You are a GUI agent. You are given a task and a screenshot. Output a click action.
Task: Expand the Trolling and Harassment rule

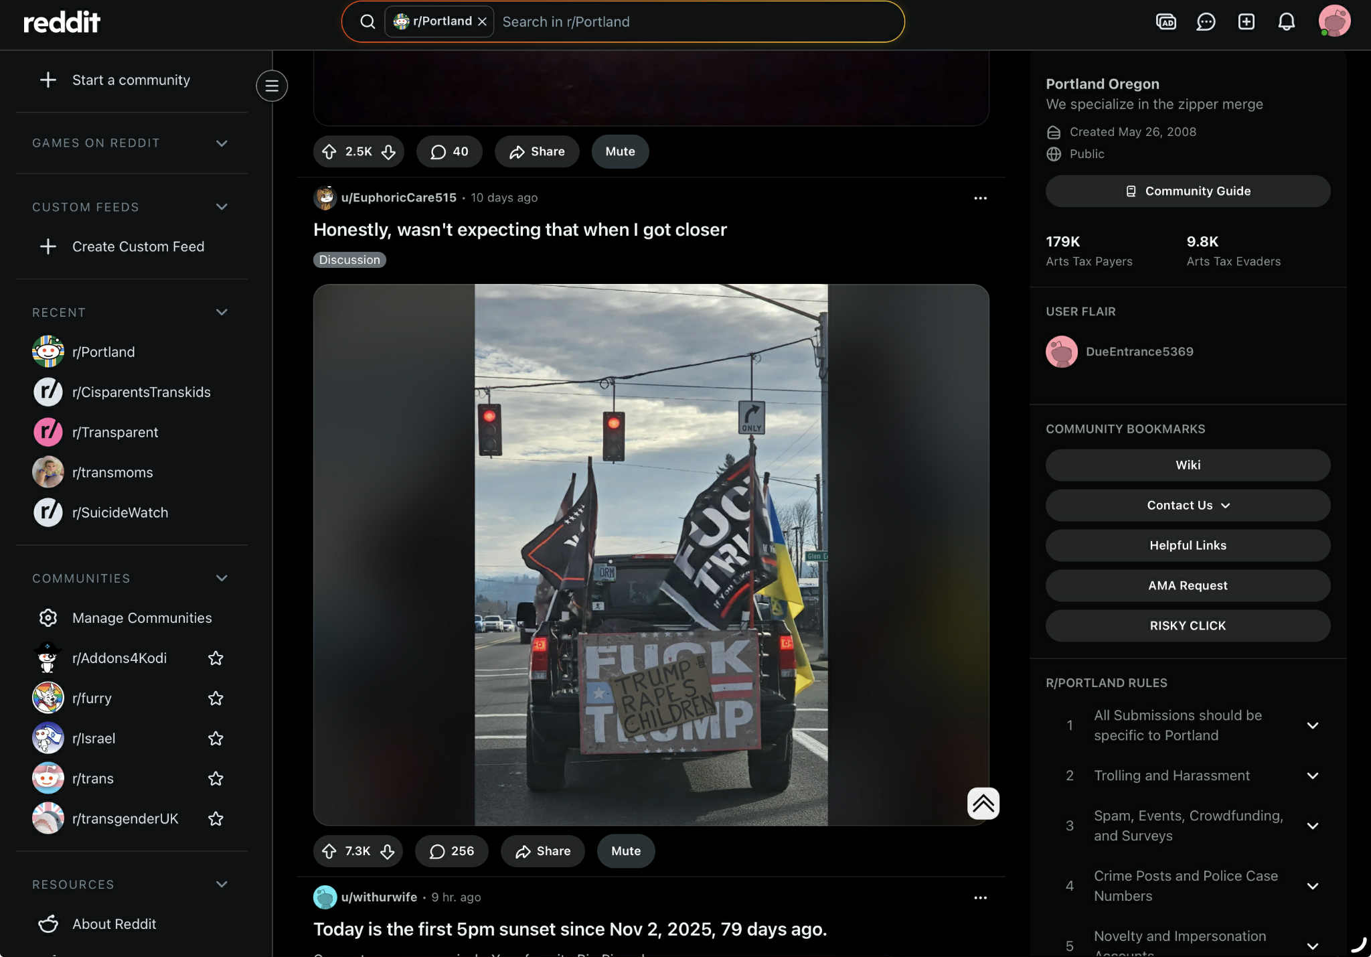point(1312,776)
